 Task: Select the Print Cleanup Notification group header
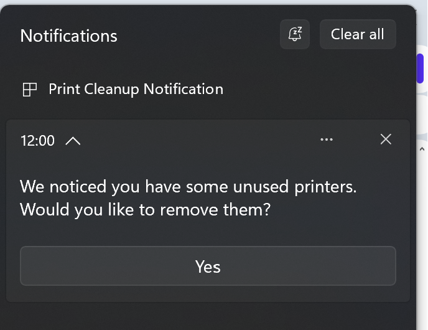point(136,89)
